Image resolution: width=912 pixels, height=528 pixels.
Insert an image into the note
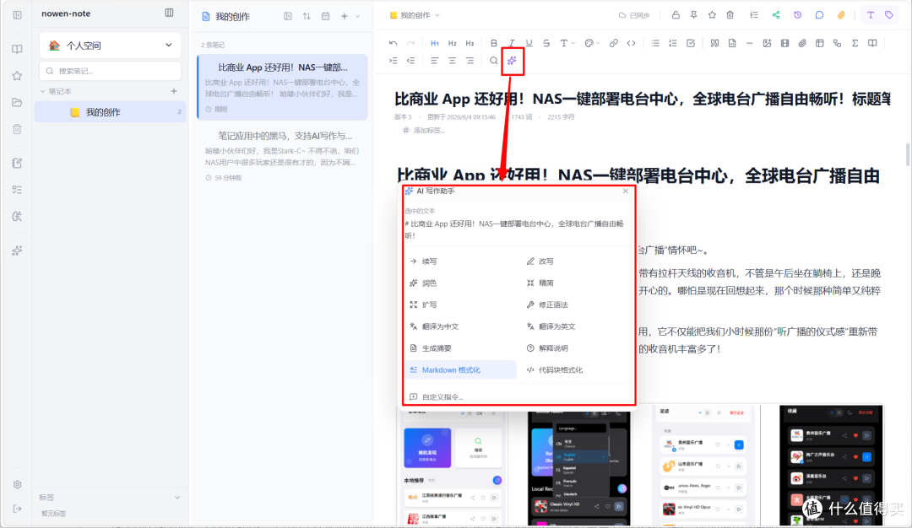767,43
